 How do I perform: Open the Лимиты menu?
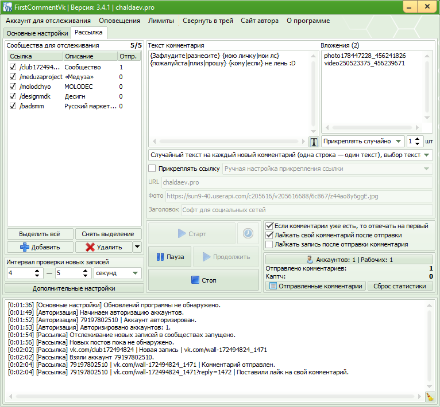(x=161, y=21)
